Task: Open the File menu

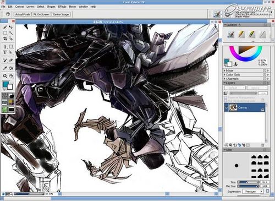Action: [3, 7]
